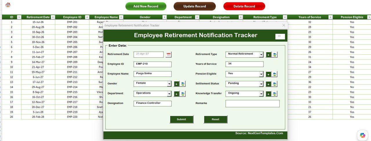Reset the form fields

click(216, 119)
